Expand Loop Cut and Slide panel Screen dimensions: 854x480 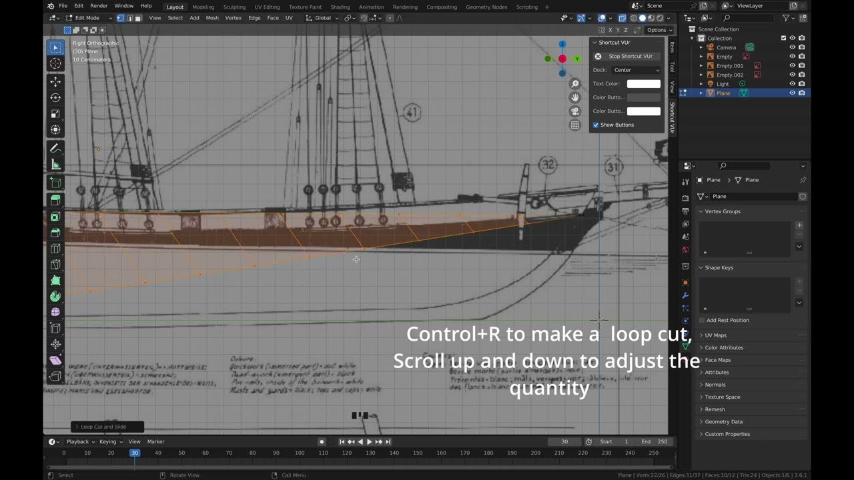(107, 427)
